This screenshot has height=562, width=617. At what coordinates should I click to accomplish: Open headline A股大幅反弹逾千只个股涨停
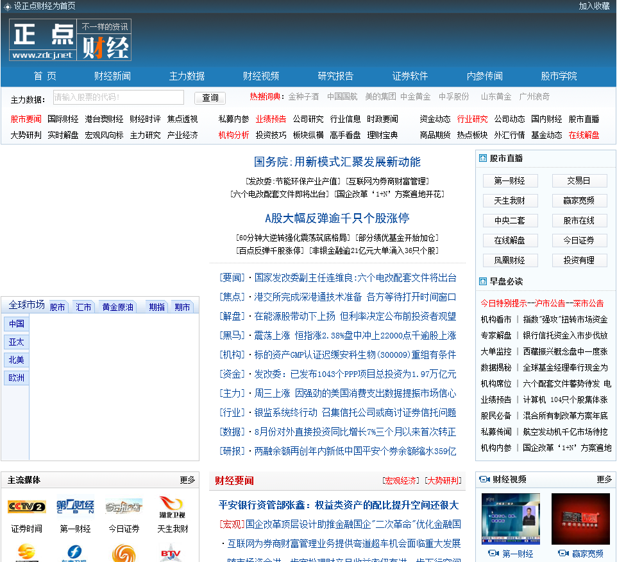click(337, 218)
